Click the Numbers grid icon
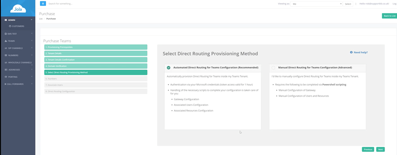 [x=5, y=55]
